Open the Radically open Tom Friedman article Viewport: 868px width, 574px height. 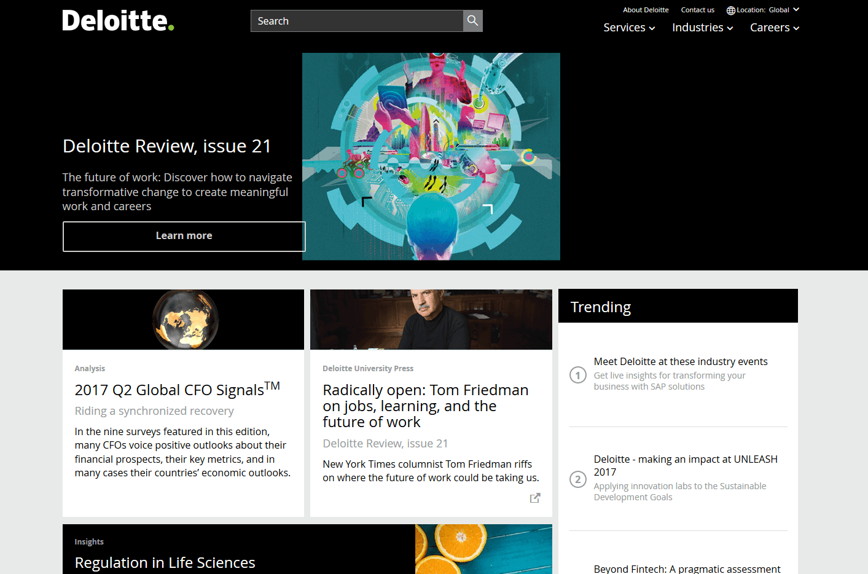[425, 406]
